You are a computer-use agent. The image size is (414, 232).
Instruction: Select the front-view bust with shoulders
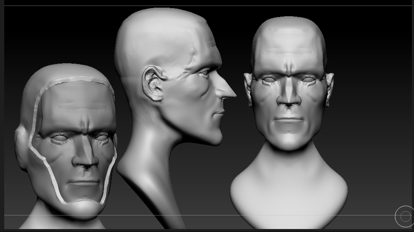click(x=289, y=123)
